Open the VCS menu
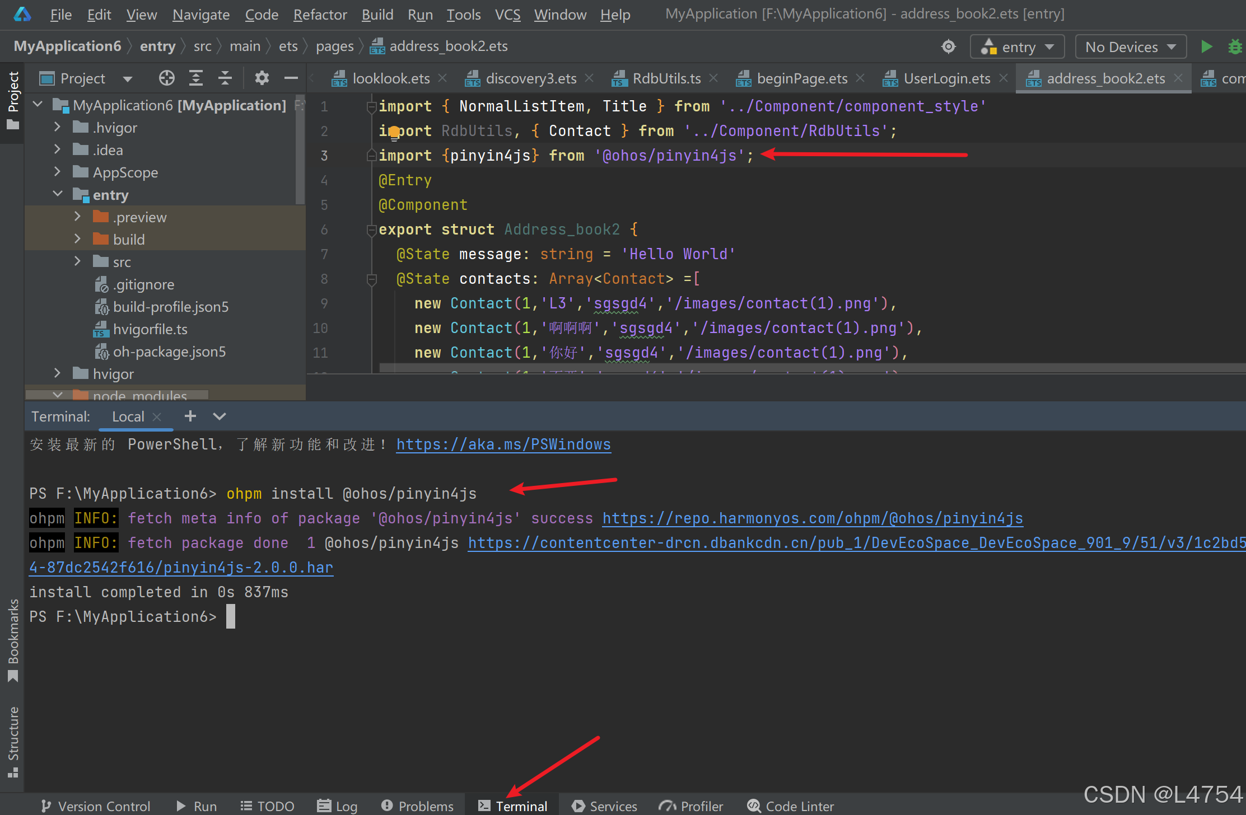 [507, 15]
